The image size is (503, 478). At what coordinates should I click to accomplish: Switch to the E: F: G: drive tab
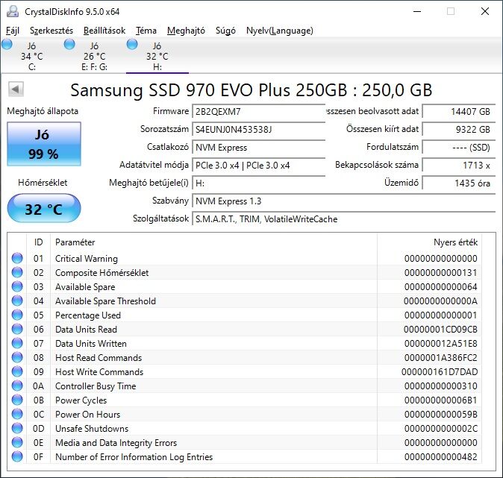pos(94,56)
